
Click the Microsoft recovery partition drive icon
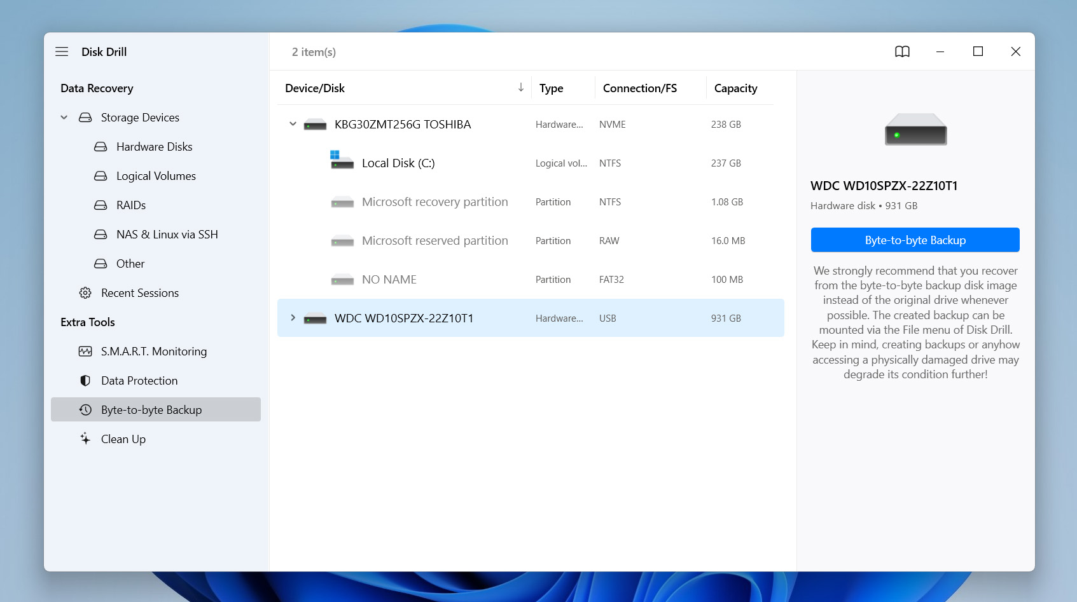pyautogui.click(x=342, y=203)
